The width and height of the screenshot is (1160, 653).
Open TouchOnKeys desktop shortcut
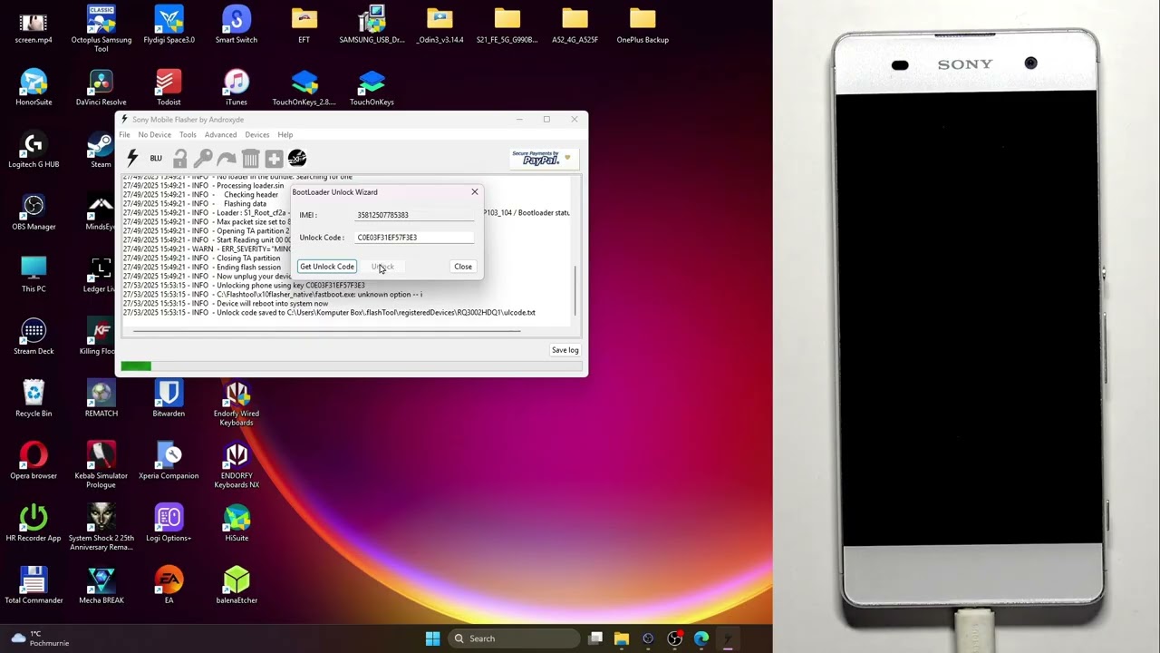point(372,89)
